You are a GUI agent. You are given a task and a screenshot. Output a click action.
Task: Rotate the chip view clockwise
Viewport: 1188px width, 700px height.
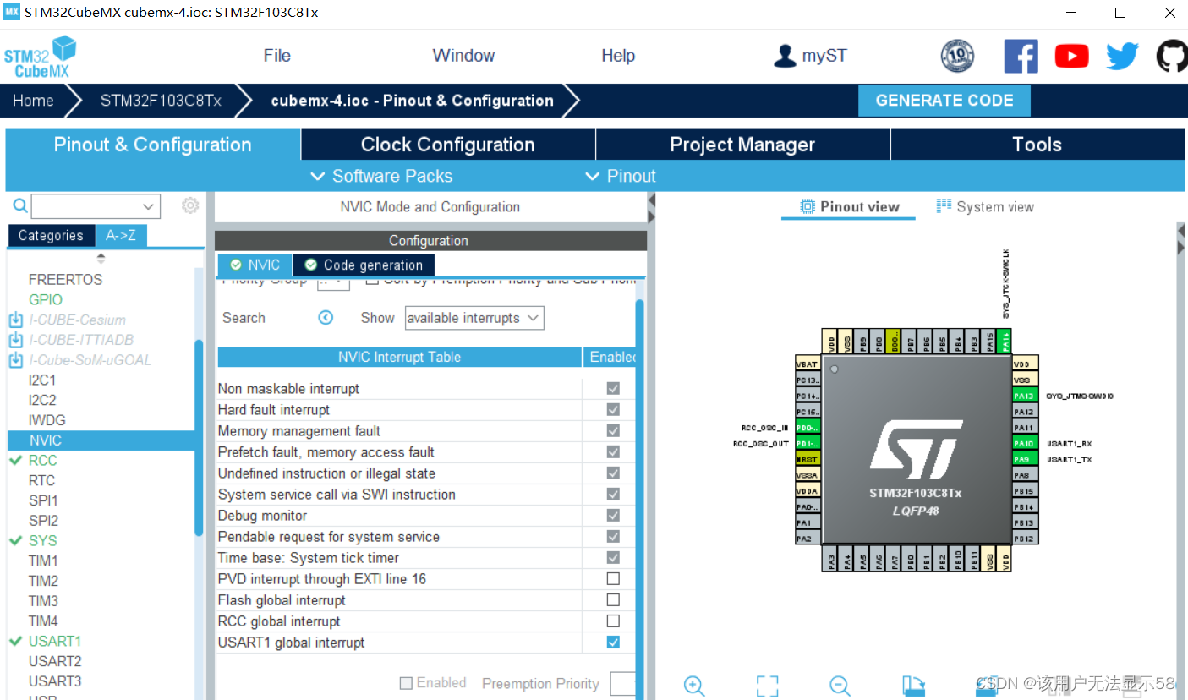[x=912, y=686]
